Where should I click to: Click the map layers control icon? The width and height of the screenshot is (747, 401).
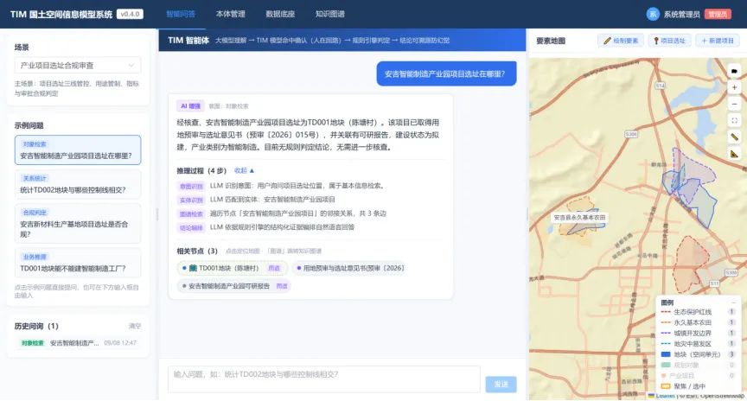[734, 71]
